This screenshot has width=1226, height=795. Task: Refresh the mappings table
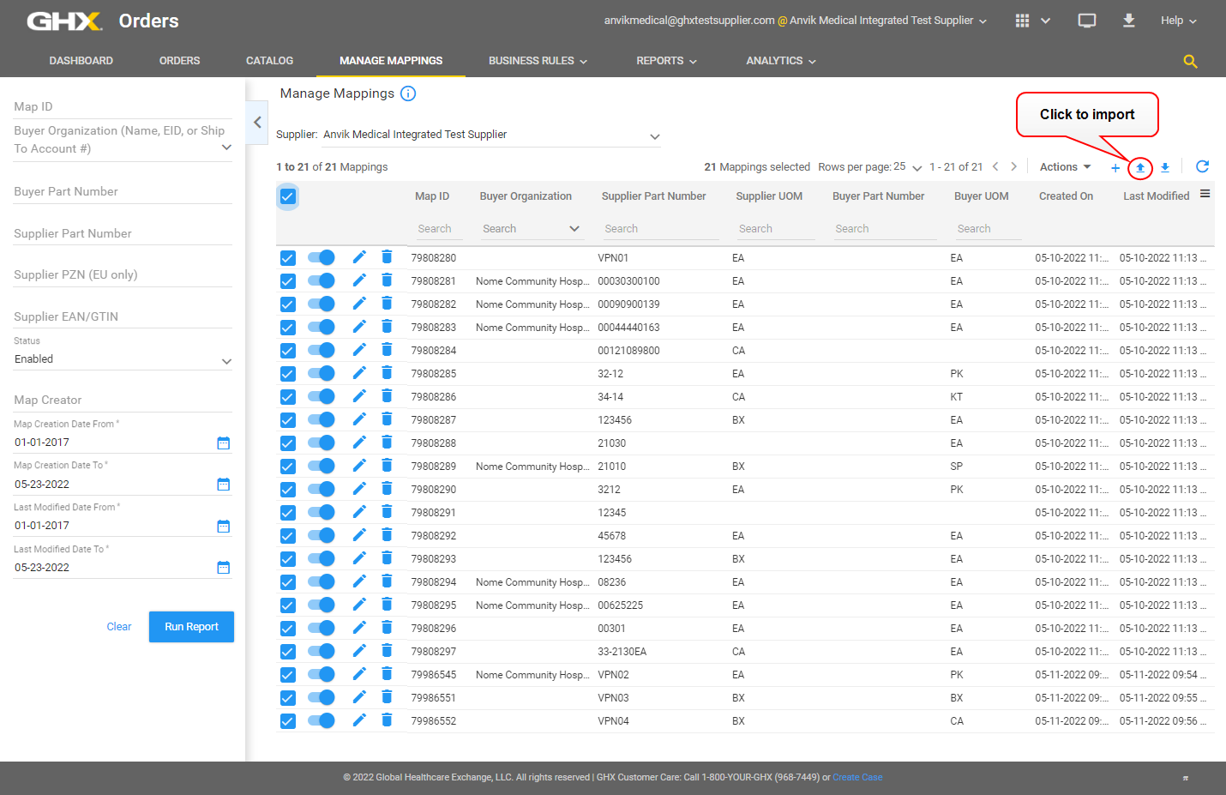click(1202, 166)
